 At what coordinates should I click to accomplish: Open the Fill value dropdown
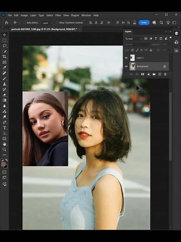[169, 50]
